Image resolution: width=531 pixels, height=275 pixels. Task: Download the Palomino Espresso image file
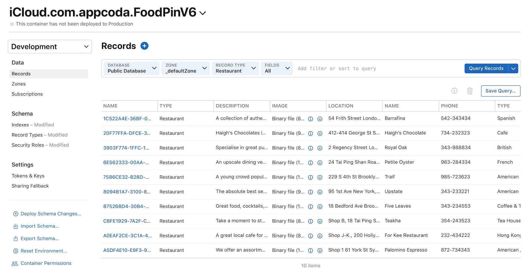(320, 251)
